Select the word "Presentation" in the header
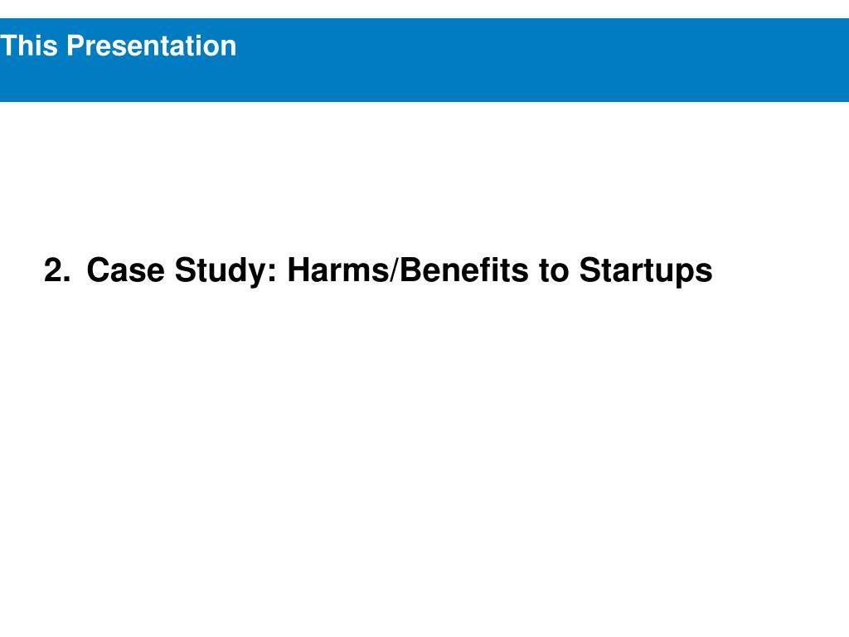849x637 pixels. [x=152, y=46]
